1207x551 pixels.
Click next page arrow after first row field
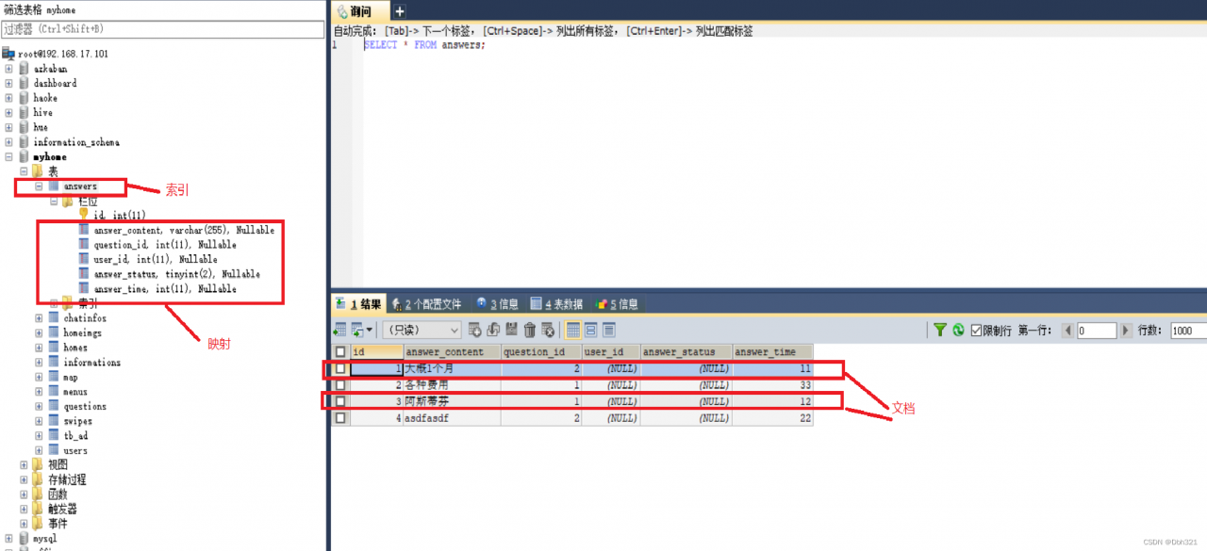tap(1125, 331)
